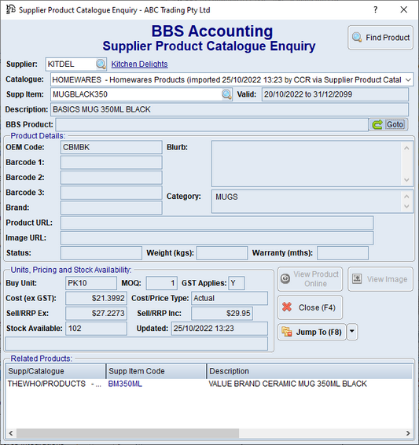Click the Category box down arrow
This screenshot has height=445, width=419.
(406, 206)
